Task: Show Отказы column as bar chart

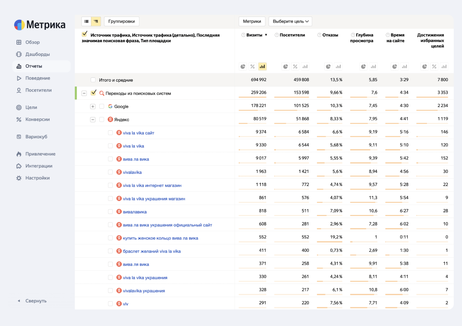Action: click(338, 67)
